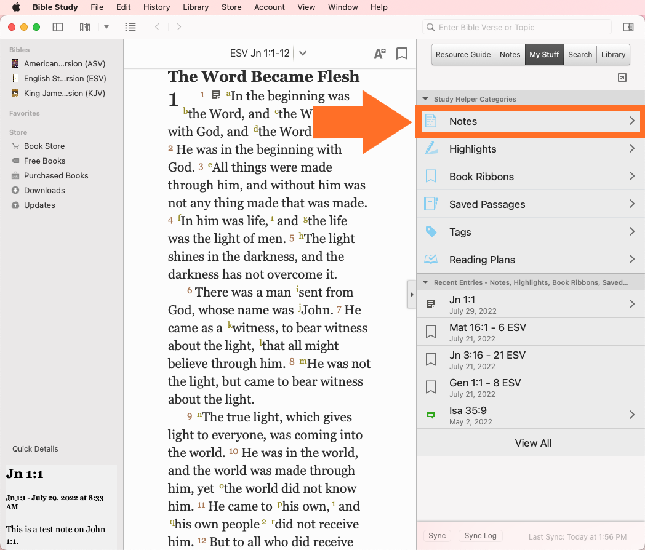Toggle the right study panel icon
The image size is (645, 550).
[x=628, y=27]
